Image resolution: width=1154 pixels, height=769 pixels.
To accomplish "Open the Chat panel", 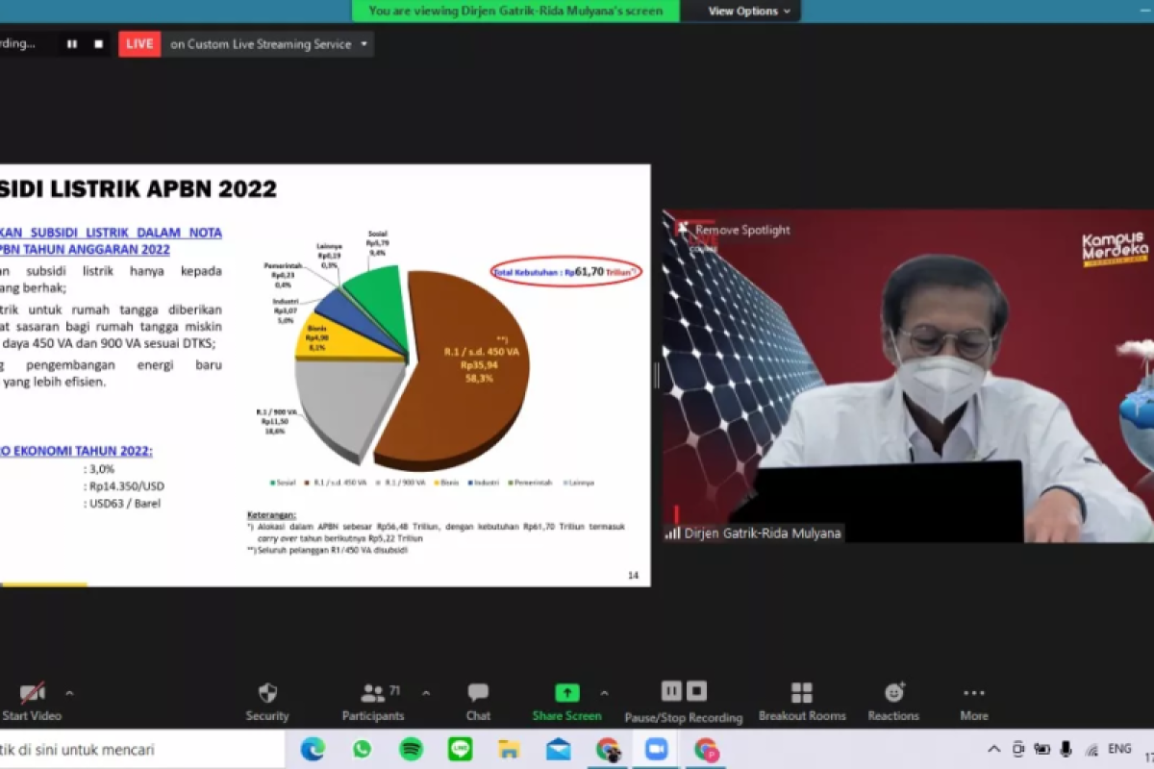I will click(478, 693).
